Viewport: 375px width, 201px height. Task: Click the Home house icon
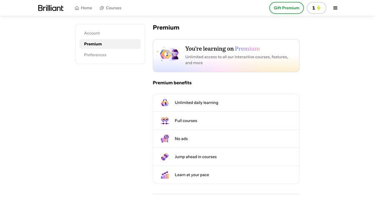click(x=77, y=8)
